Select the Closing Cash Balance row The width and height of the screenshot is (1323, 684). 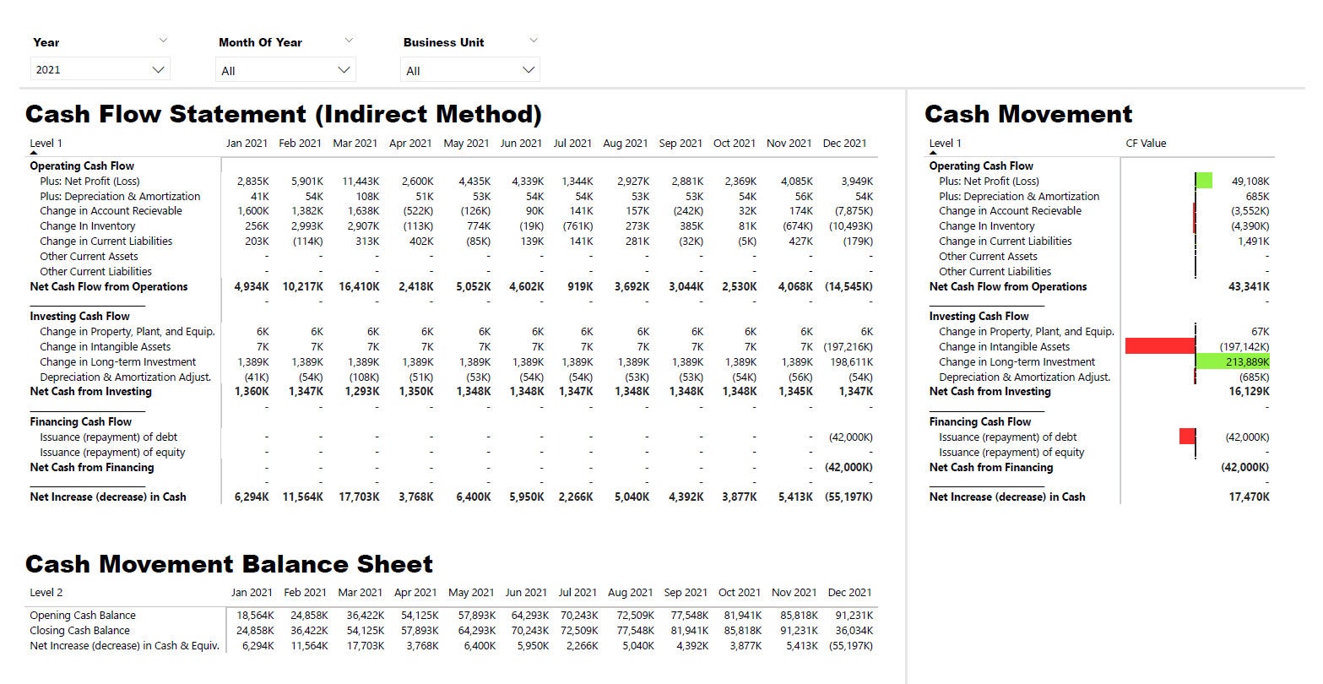[79, 630]
